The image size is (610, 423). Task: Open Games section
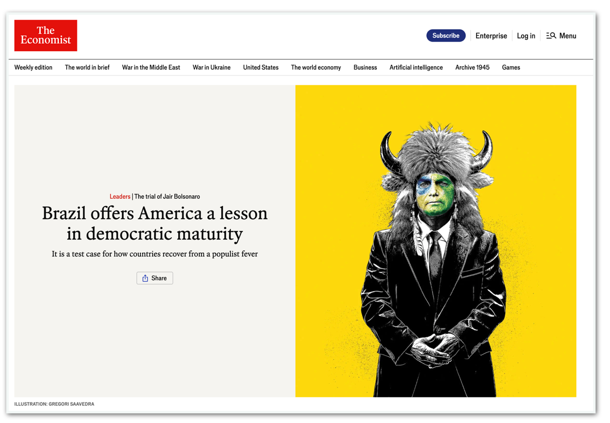[511, 67]
